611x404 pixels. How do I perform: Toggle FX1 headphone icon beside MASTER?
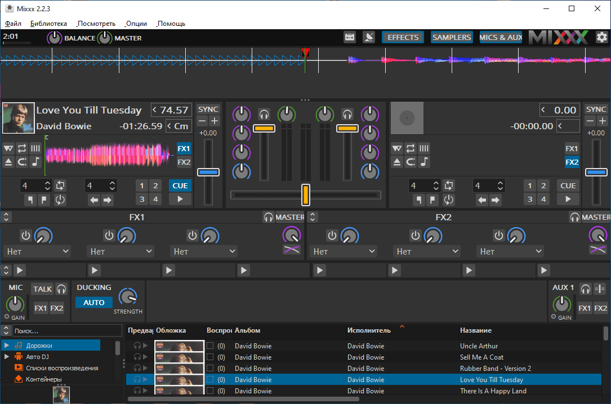pos(269,217)
